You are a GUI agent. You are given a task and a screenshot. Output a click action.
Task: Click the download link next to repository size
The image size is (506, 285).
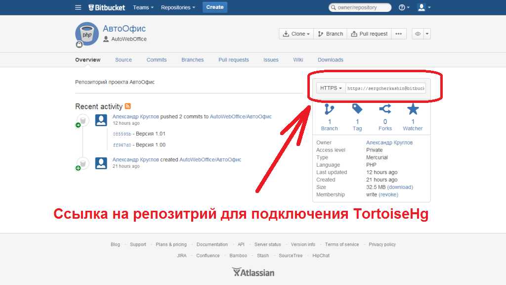click(400, 187)
